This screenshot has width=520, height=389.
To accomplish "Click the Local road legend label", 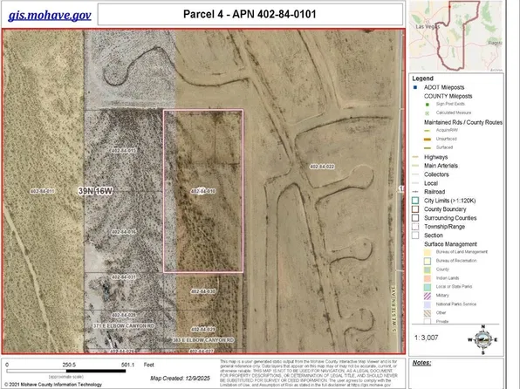I will tap(431, 183).
